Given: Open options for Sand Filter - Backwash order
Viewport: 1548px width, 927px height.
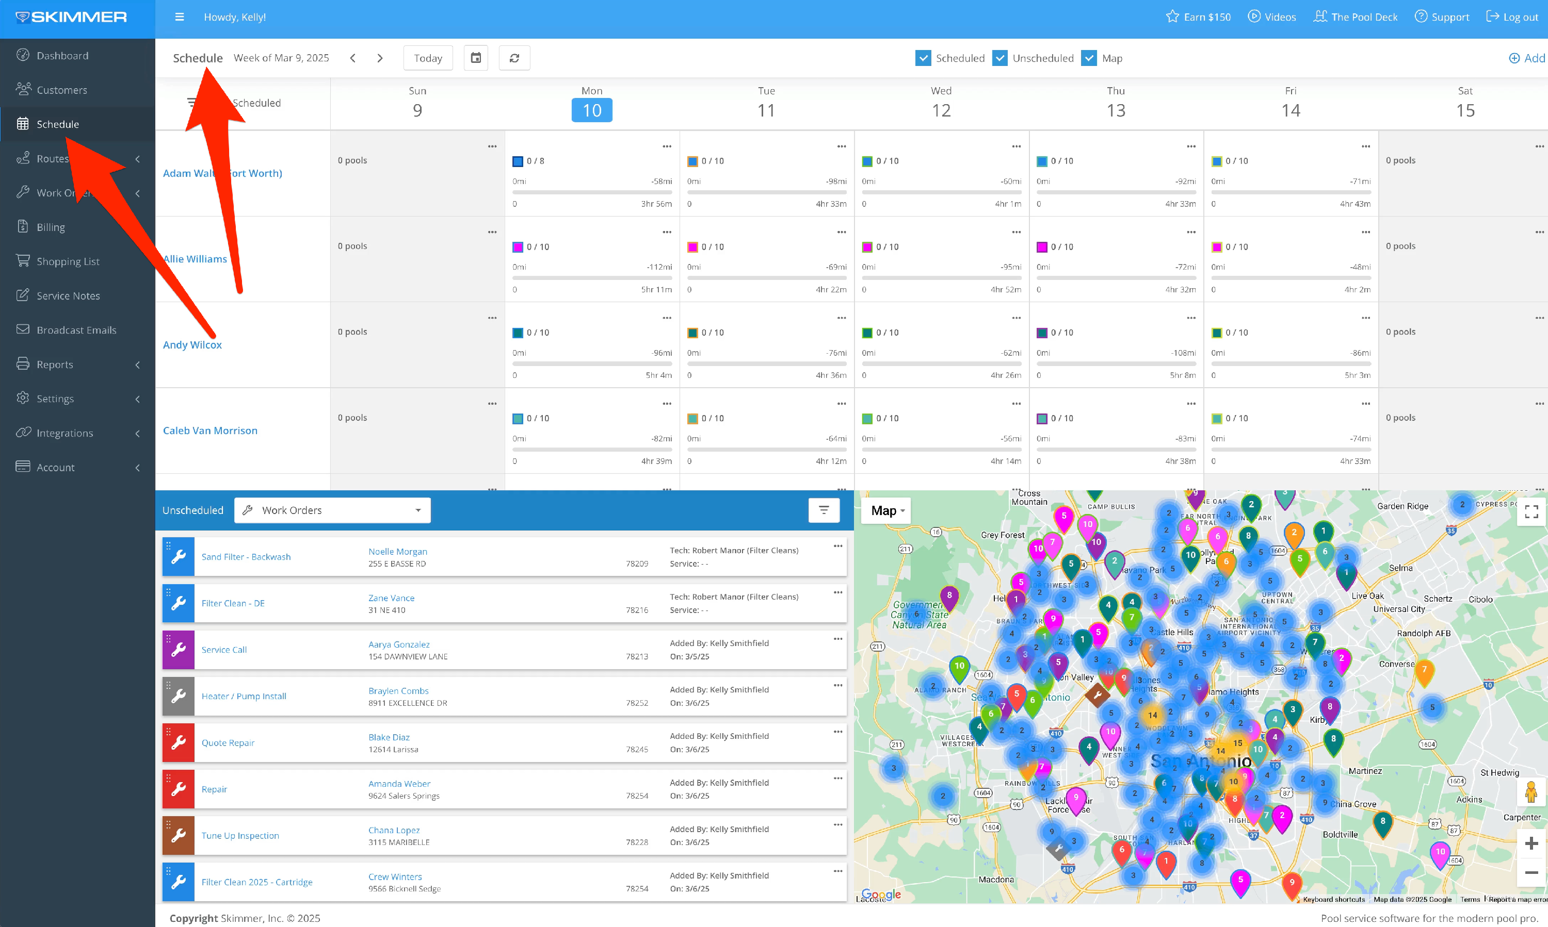Looking at the screenshot, I should [838, 546].
